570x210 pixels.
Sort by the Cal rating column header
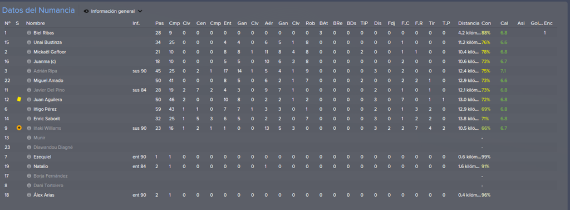tap(504, 23)
